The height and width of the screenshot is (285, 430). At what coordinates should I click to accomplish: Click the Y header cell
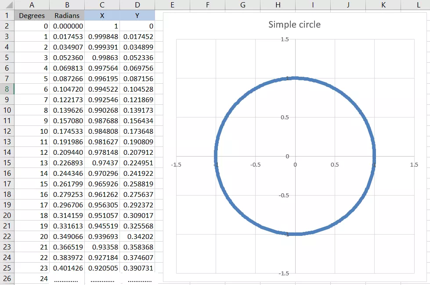pos(137,16)
